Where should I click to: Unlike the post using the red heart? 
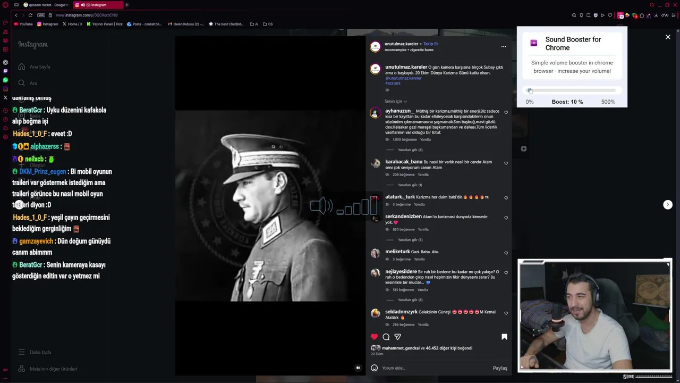point(374,337)
